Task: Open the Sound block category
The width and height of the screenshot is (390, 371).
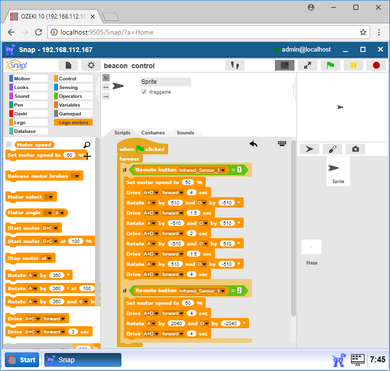Action: click(28, 96)
